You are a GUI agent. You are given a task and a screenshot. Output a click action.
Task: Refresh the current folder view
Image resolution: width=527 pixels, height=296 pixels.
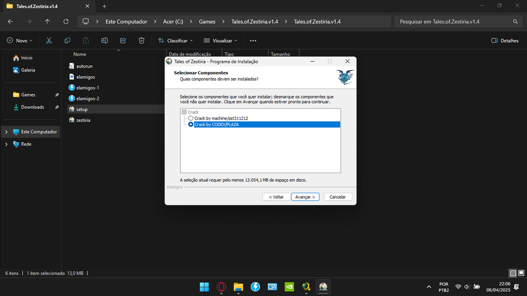point(66,22)
